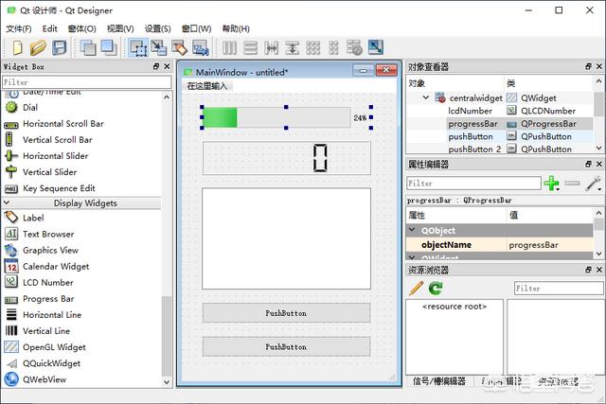Click green plus add dynamic property icon

(x=551, y=183)
